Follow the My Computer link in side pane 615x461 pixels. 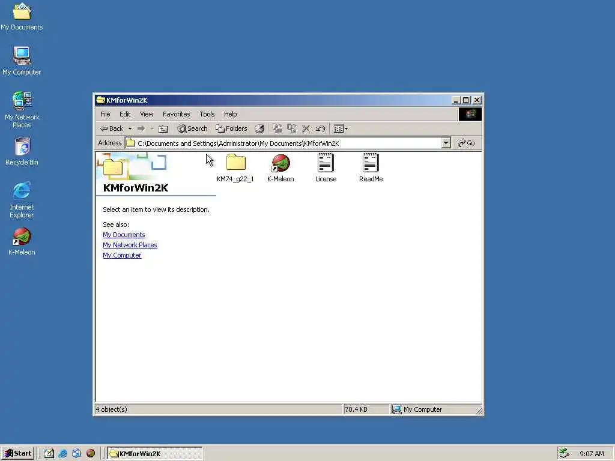point(122,255)
